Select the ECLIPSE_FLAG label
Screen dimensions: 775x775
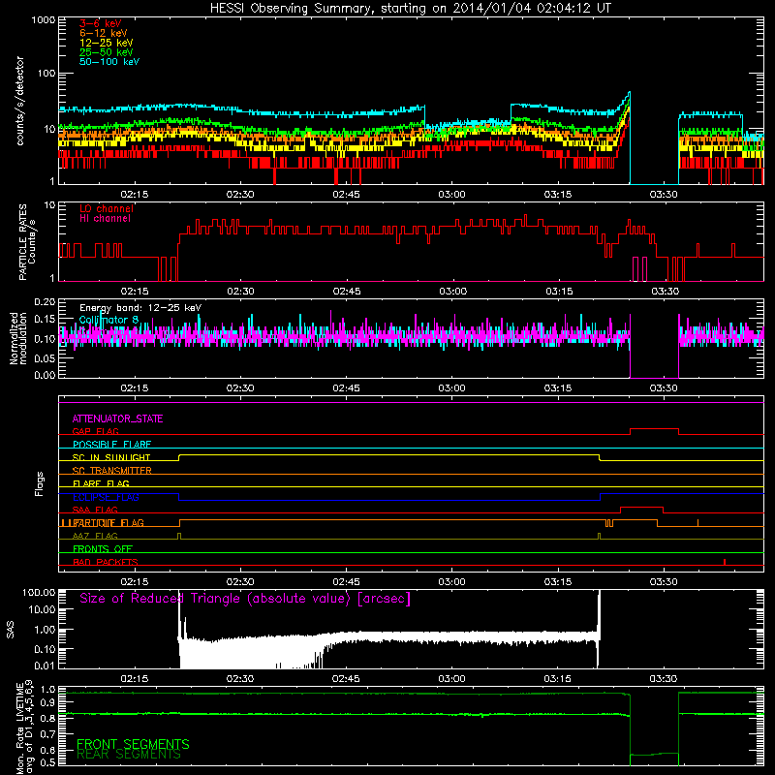(x=106, y=497)
